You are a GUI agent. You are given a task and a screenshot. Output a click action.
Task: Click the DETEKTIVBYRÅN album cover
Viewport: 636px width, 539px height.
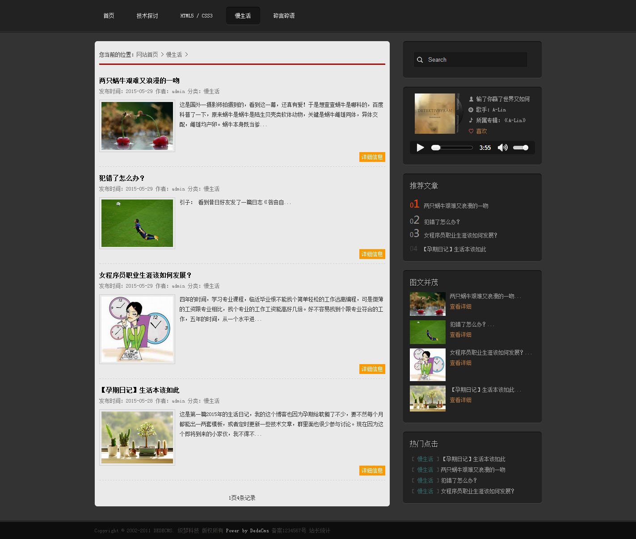(x=435, y=114)
